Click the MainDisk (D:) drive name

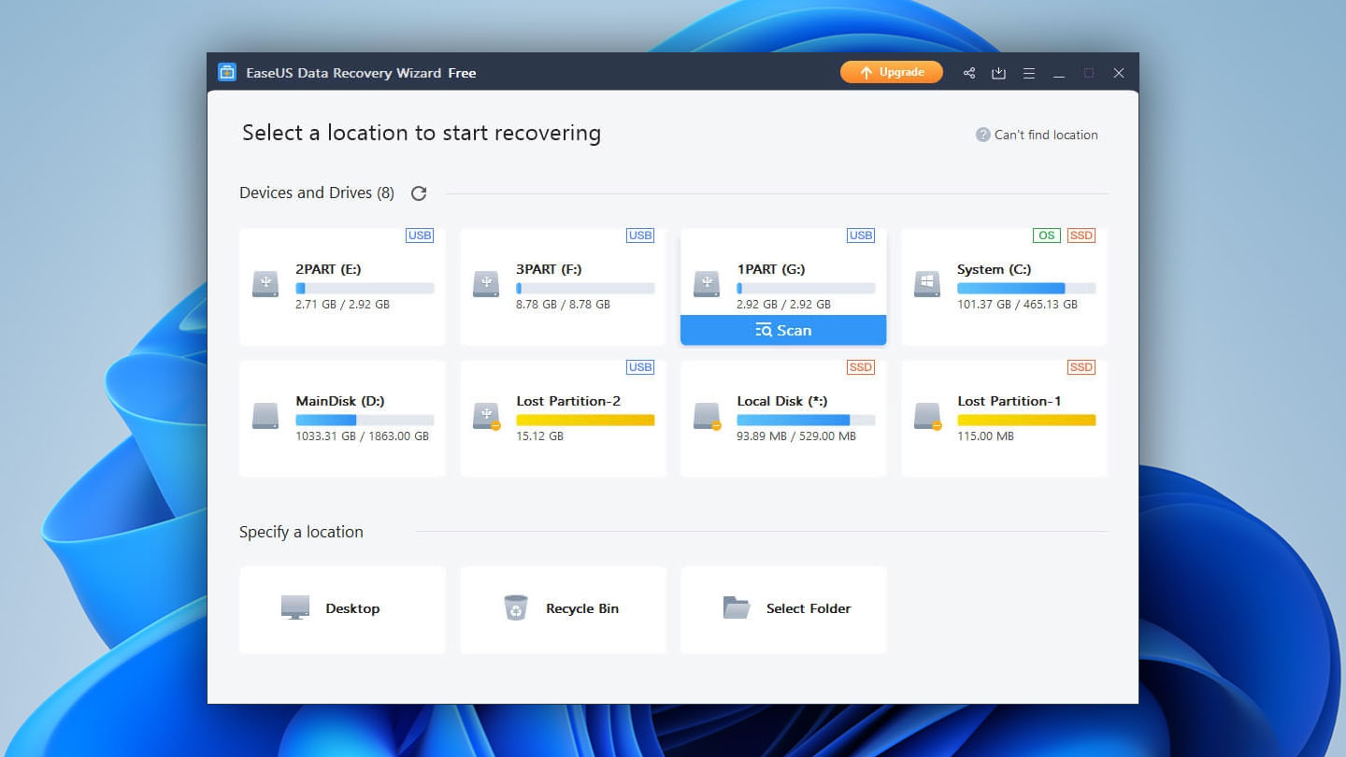click(x=340, y=401)
